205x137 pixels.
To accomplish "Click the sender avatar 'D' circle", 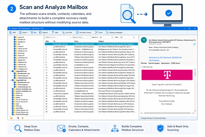I will pos(144,40).
